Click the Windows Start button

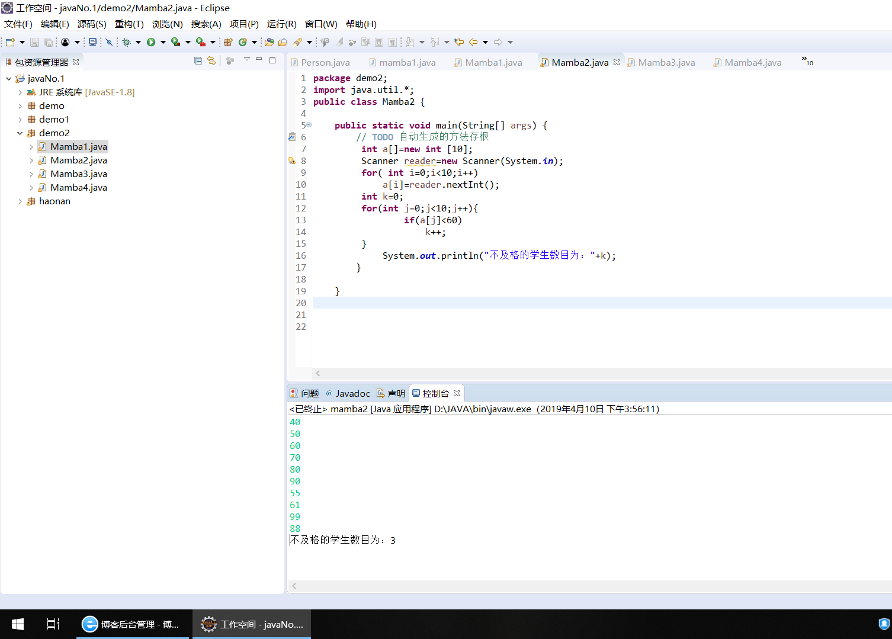pyautogui.click(x=18, y=624)
